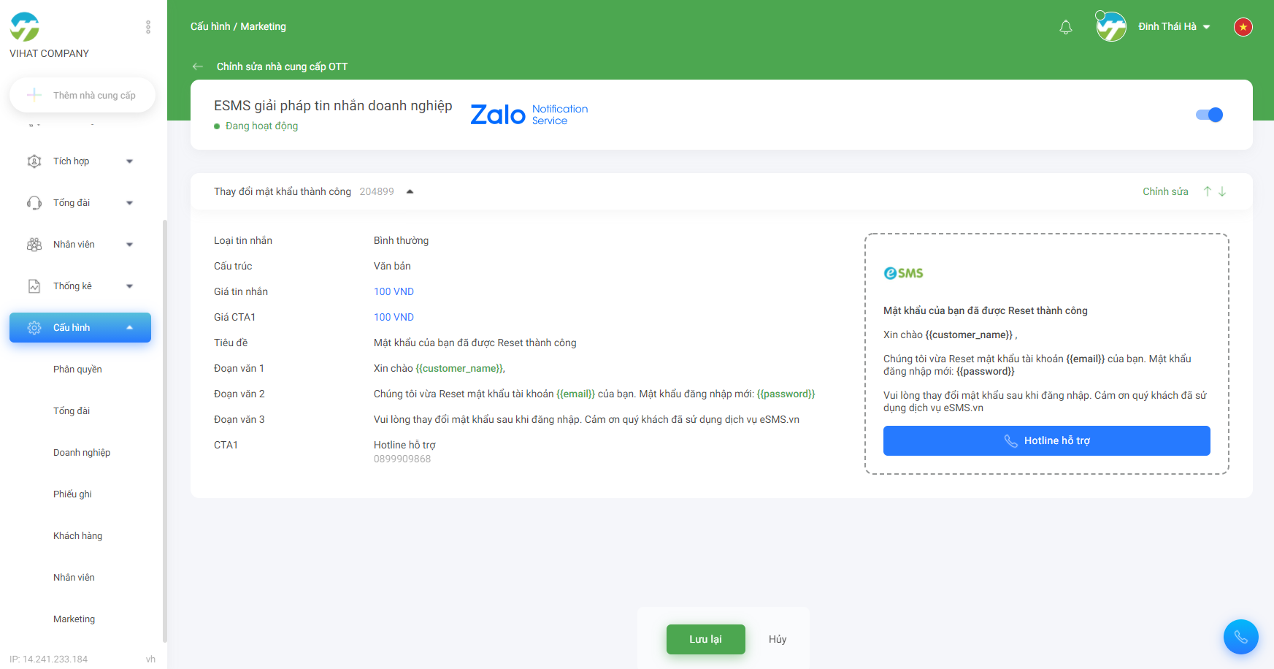Toggle the Zalo provider active switch

tap(1209, 115)
